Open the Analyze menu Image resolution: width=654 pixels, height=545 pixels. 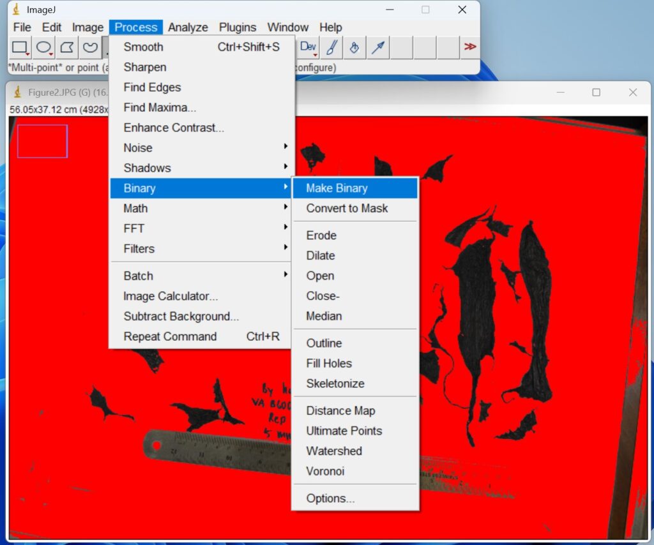pos(188,27)
